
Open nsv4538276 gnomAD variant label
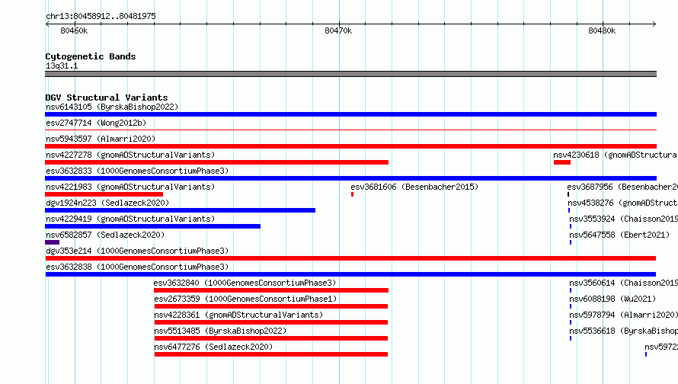tap(622, 203)
